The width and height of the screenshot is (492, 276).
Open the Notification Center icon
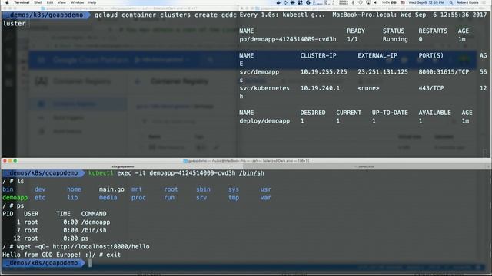click(485, 2)
